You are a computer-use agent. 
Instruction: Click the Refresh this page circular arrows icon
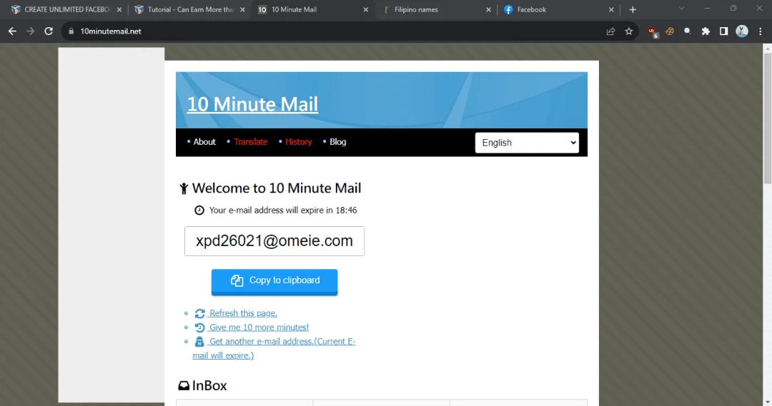(x=199, y=313)
